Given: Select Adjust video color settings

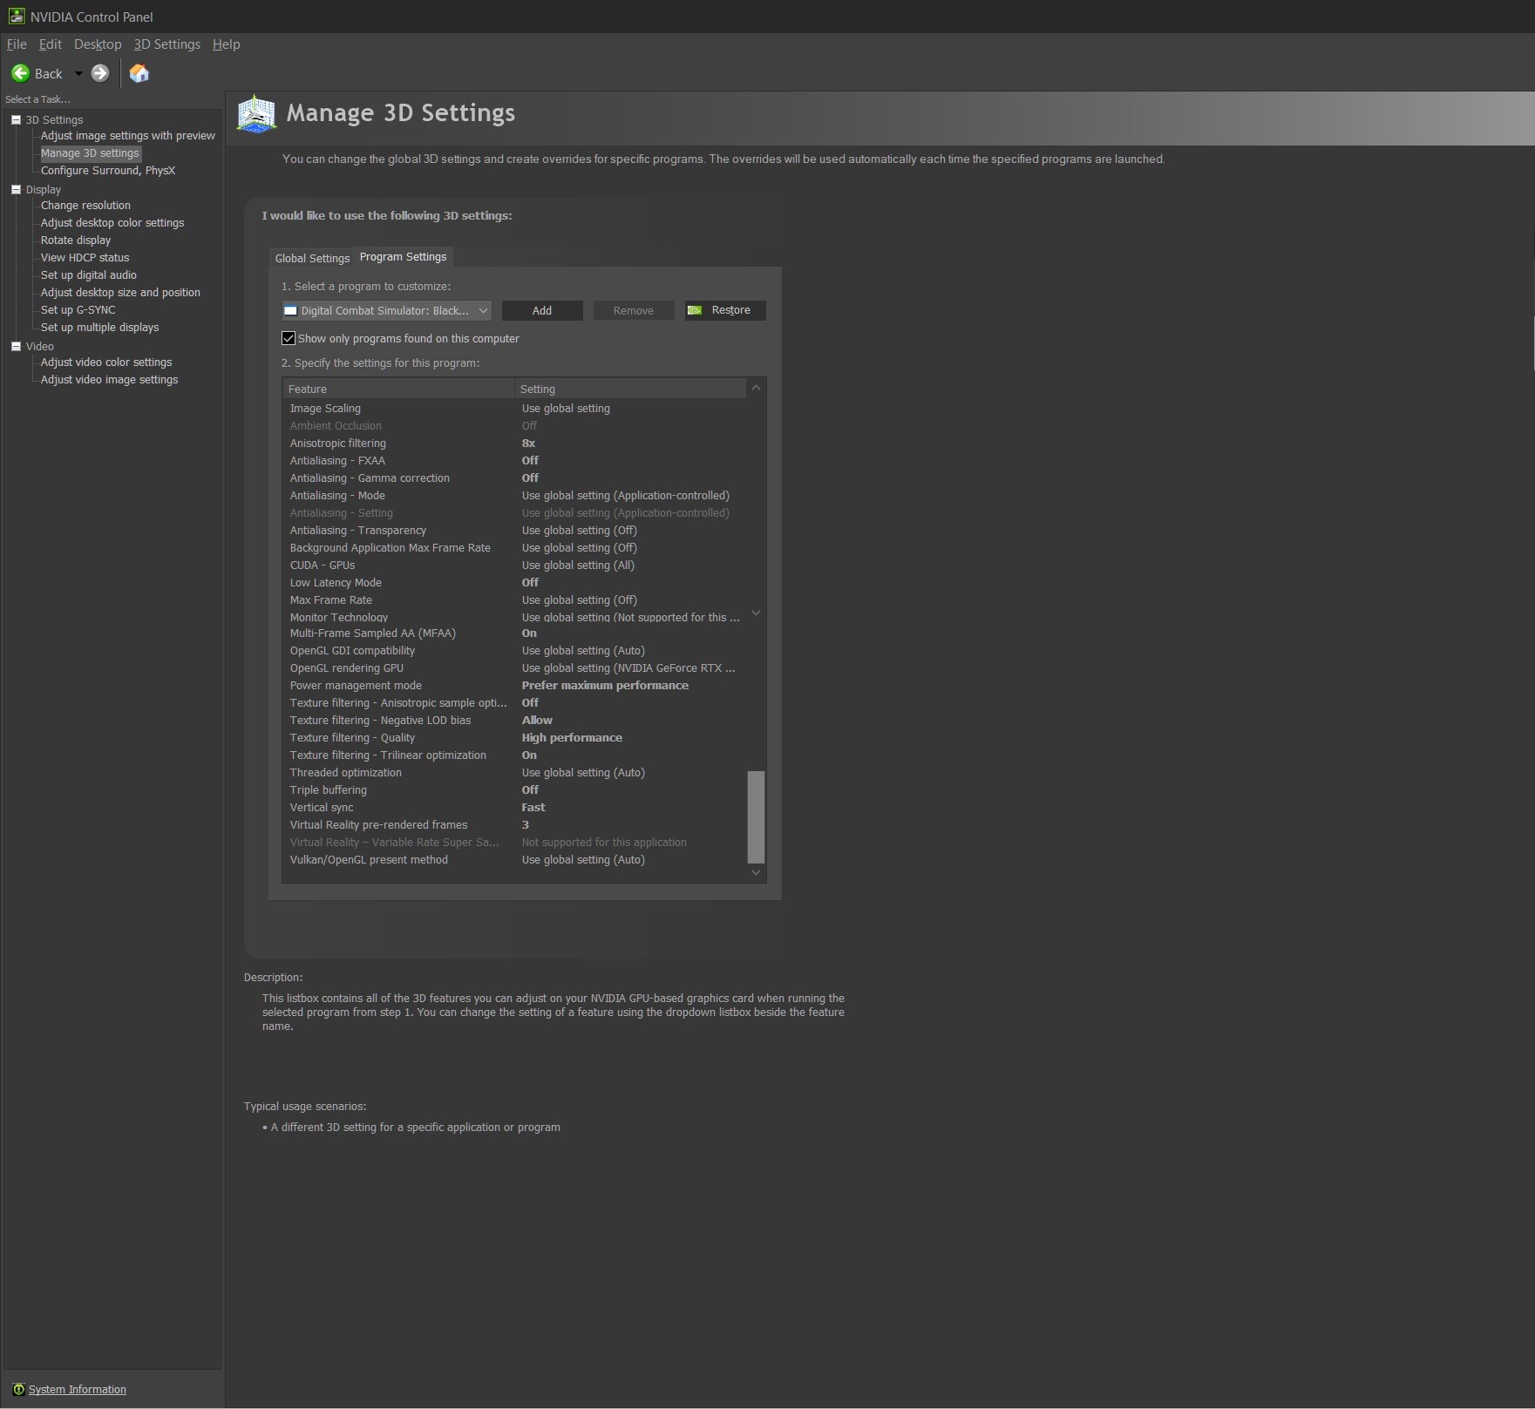Looking at the screenshot, I should click(106, 362).
